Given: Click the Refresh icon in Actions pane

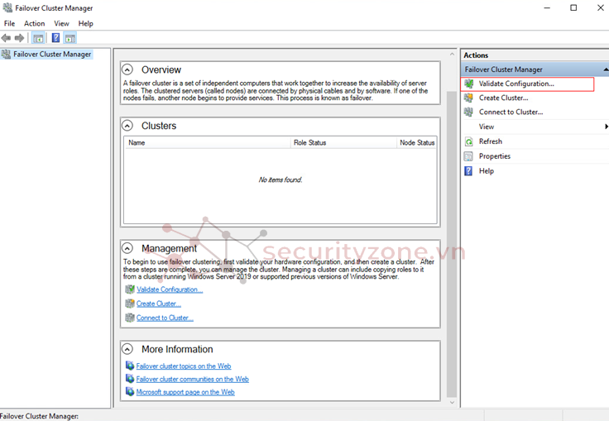Looking at the screenshot, I should point(469,141).
